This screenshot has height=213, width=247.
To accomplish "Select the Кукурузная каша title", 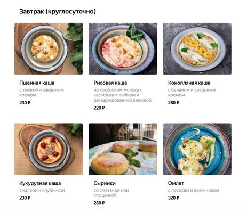I will coord(40,183).
